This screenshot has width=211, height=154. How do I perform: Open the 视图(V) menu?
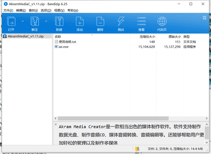tap(59, 10)
